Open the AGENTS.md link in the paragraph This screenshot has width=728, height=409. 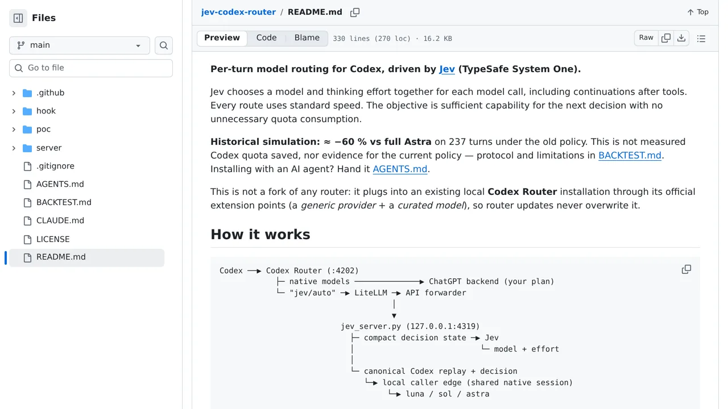(400, 169)
